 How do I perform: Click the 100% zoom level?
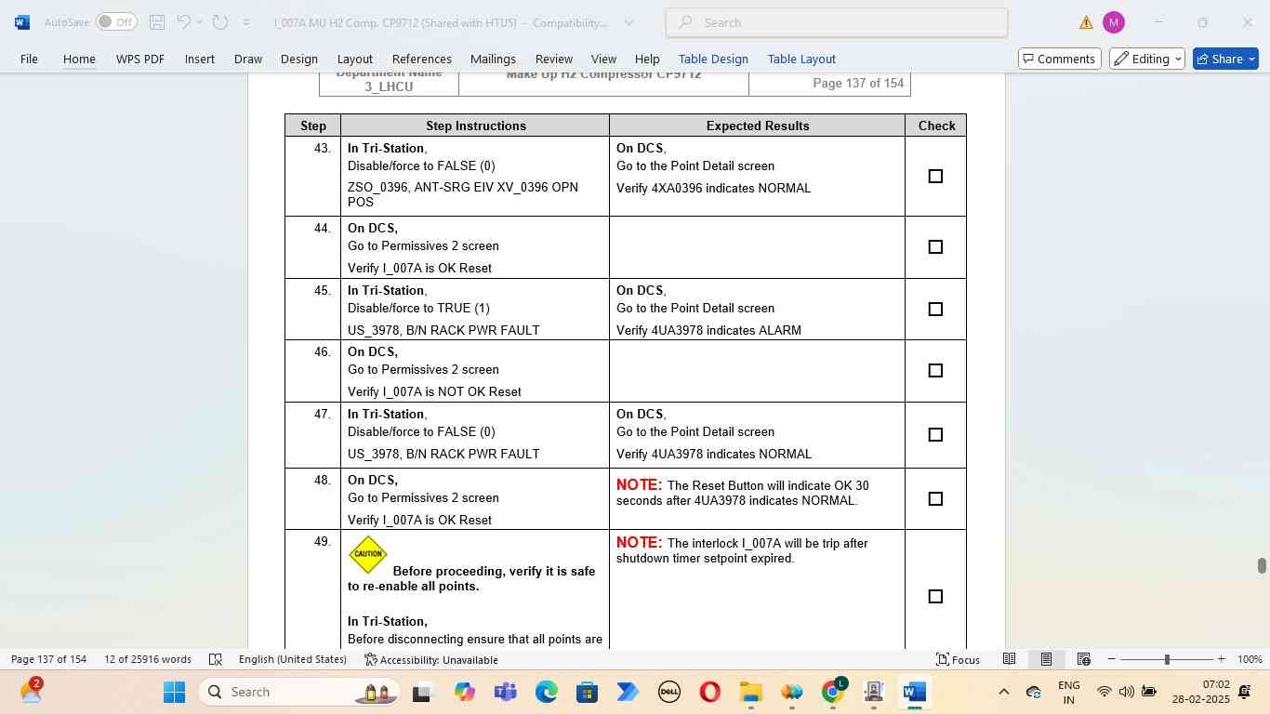coord(1250,659)
